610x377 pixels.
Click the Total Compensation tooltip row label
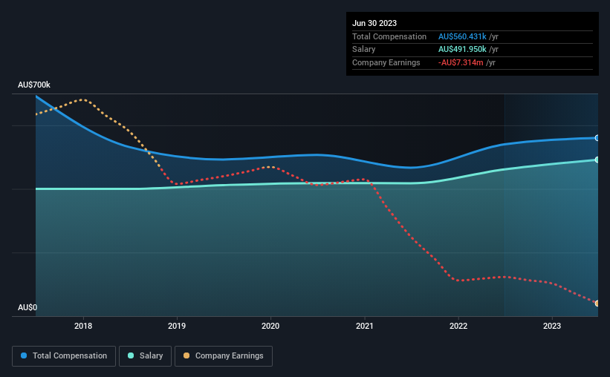[389, 36]
